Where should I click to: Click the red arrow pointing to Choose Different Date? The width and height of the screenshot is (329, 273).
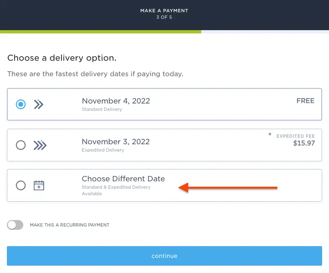[228, 187]
